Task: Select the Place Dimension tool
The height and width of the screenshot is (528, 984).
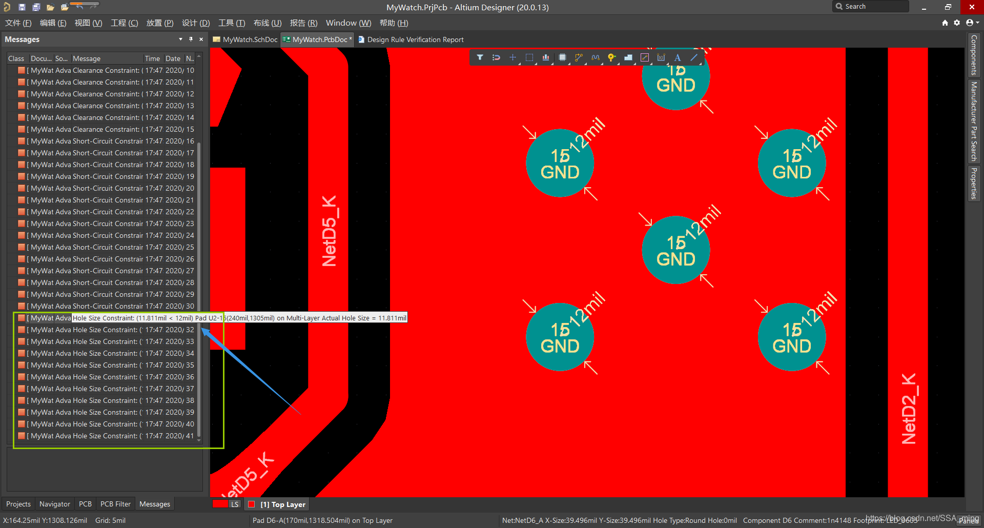Action: [661, 57]
